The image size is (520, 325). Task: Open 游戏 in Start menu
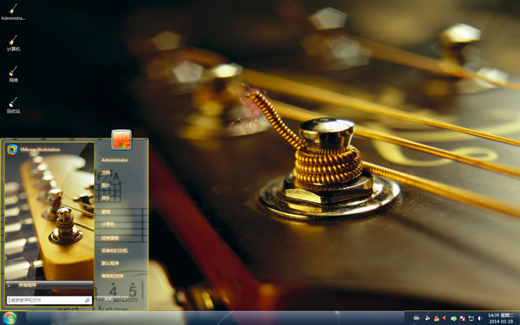pos(106,211)
